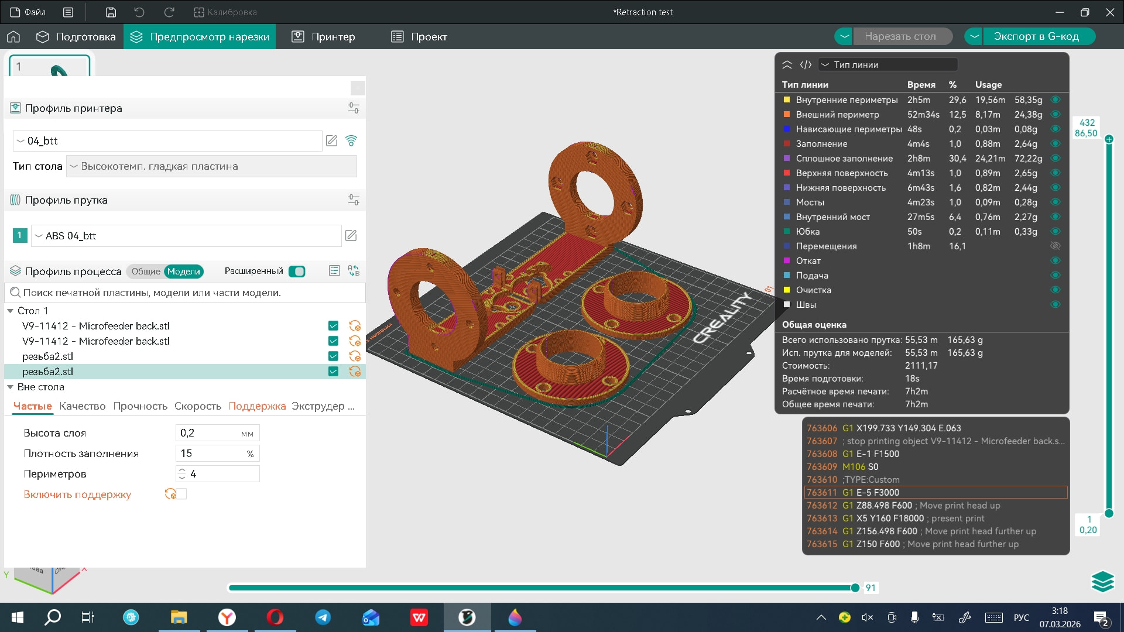Click the Плотность заполнения input field
The height and width of the screenshot is (632, 1124).
211,454
